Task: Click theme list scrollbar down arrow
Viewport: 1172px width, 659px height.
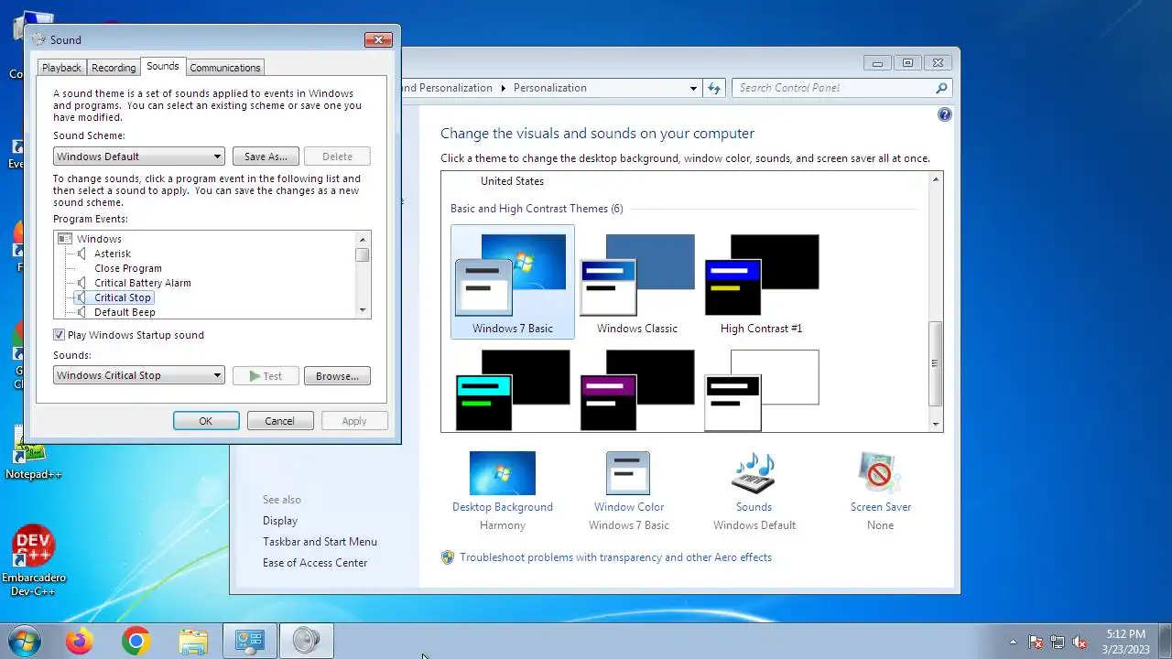Action: pyautogui.click(x=936, y=424)
